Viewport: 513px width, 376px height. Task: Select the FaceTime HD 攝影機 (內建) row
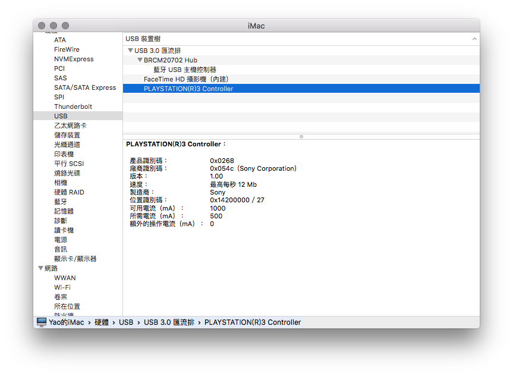tap(301, 79)
